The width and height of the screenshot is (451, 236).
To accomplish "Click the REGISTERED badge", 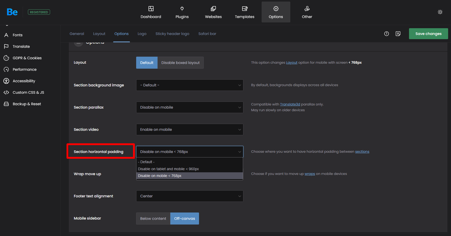I will coord(39,12).
